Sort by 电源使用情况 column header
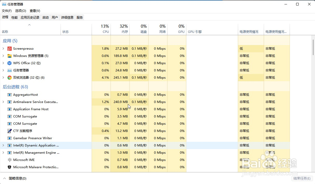 pyautogui.click(x=251, y=29)
